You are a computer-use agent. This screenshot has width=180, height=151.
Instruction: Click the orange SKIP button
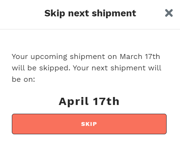(x=89, y=124)
